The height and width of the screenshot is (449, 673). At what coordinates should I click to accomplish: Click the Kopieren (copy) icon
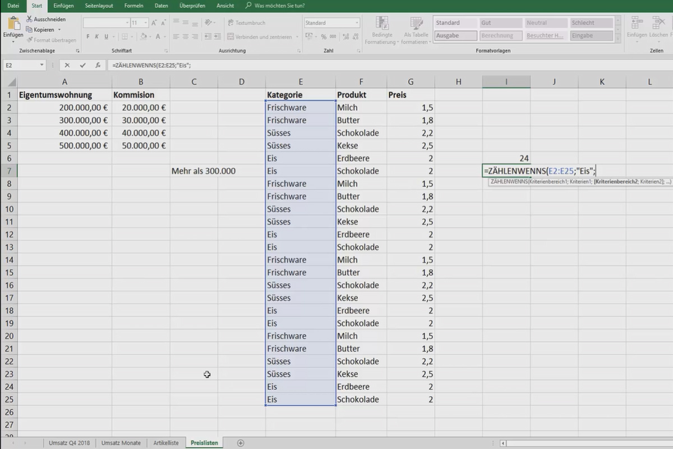click(x=29, y=30)
